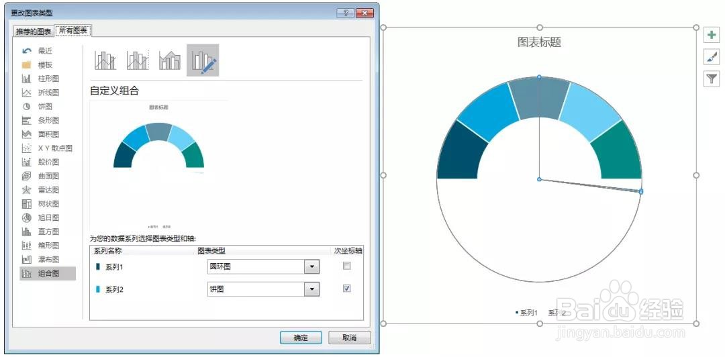725x357 pixels.
Task: Choose the Sunburst (旭日图) category
Action: (x=42, y=218)
